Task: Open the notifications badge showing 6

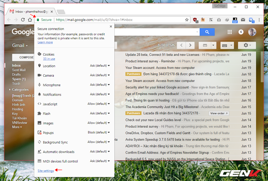Action: pos(241,32)
